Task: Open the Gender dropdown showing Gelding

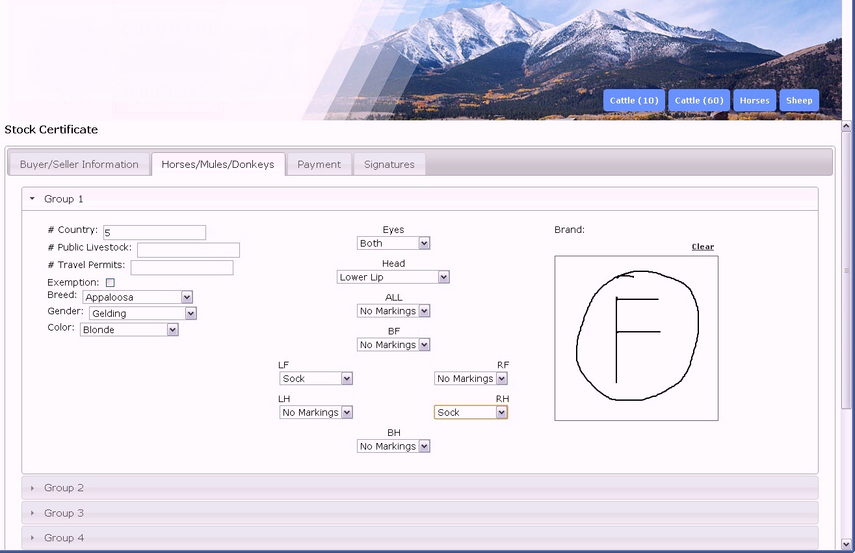Action: tap(142, 314)
